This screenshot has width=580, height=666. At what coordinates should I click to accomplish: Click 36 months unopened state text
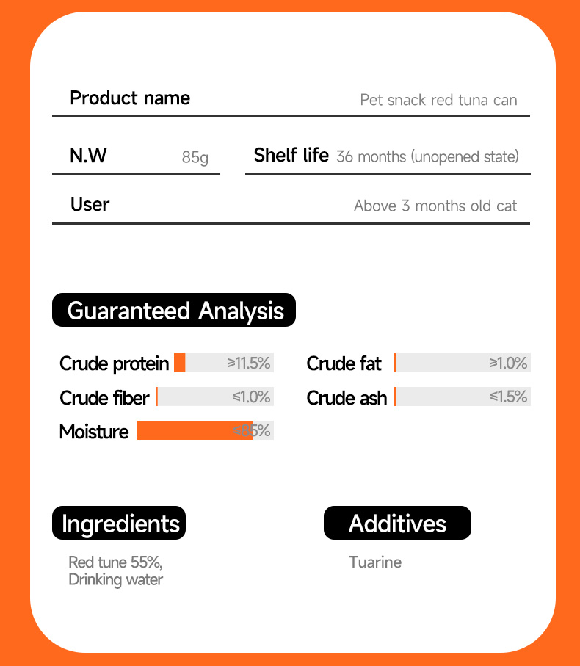[x=427, y=156]
